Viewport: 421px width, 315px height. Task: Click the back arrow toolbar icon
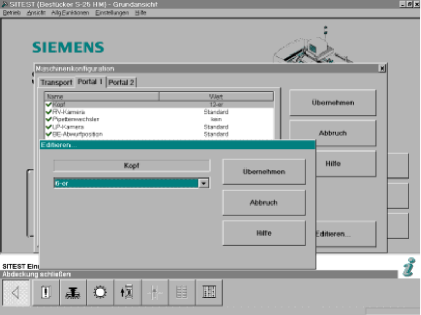click(16, 292)
